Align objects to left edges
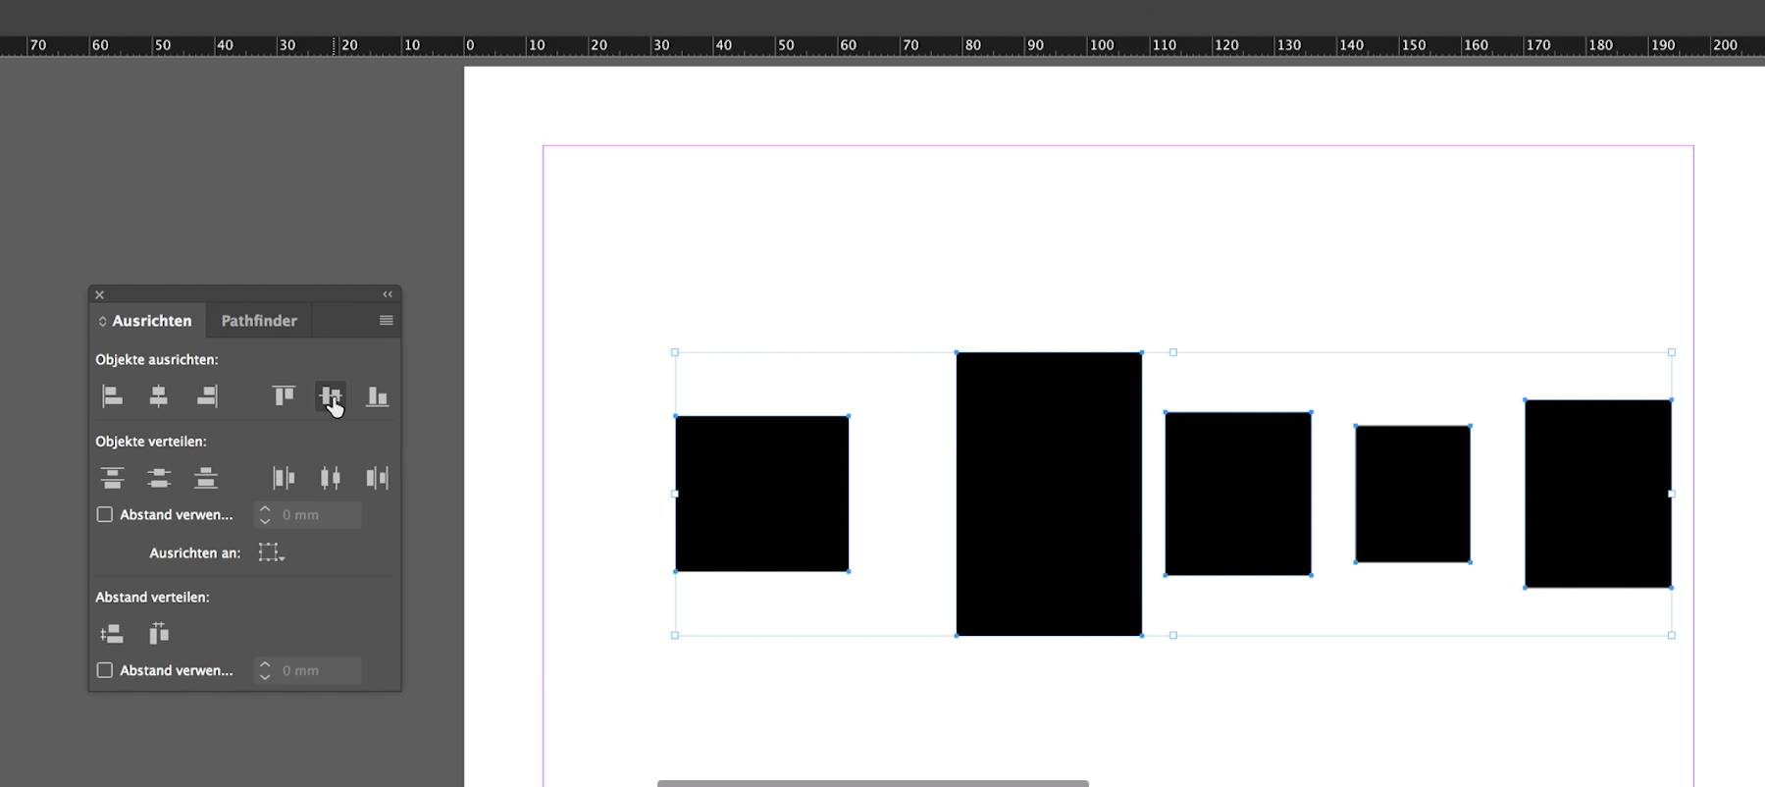1765x787 pixels. pyautogui.click(x=113, y=396)
